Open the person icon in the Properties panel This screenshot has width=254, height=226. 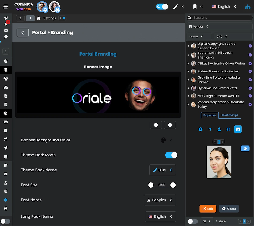coord(219,129)
